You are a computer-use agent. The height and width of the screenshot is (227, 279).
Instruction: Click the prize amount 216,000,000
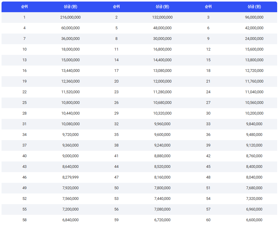pyautogui.click(x=71, y=17)
